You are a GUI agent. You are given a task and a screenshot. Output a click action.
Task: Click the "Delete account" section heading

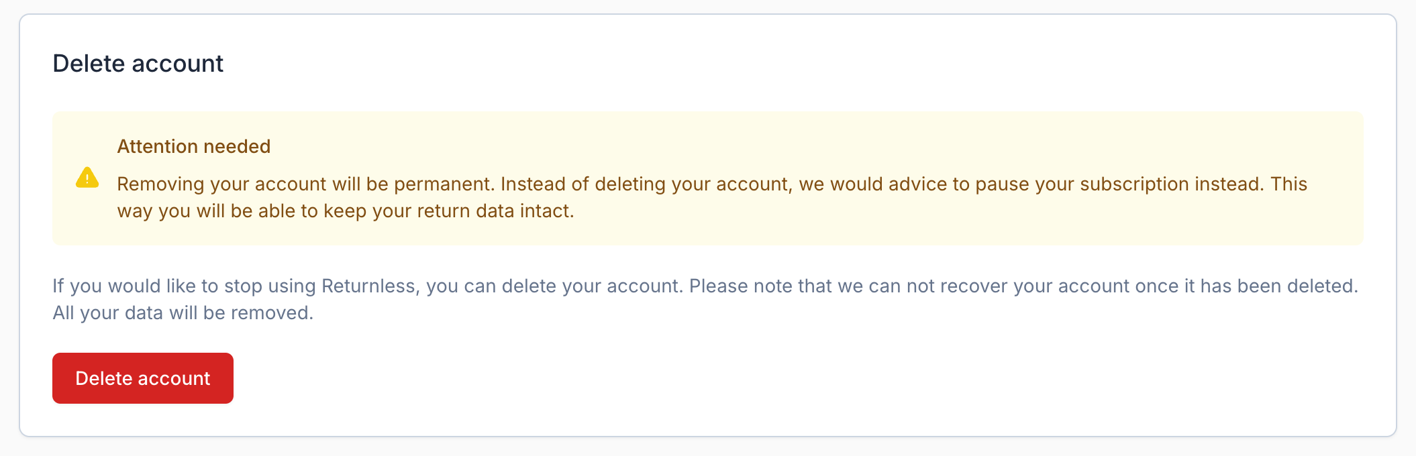(x=138, y=64)
